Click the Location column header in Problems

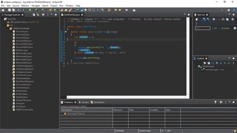(x=157, y=110)
